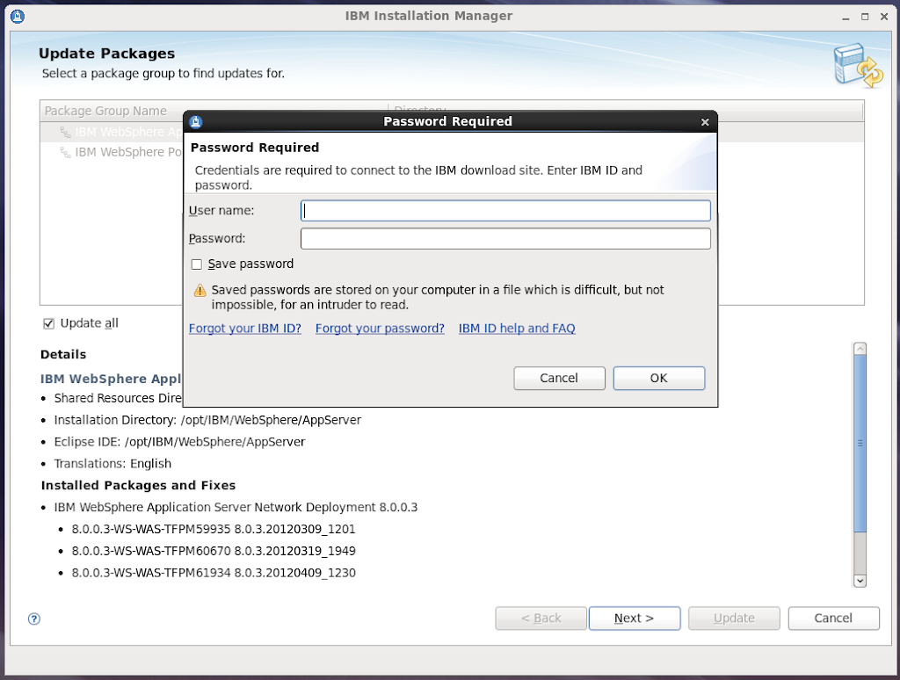Click the Password input field
The width and height of the screenshot is (900, 680).
[x=505, y=239]
